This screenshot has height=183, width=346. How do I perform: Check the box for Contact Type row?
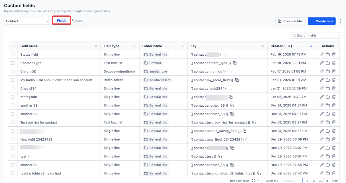pos(13,63)
